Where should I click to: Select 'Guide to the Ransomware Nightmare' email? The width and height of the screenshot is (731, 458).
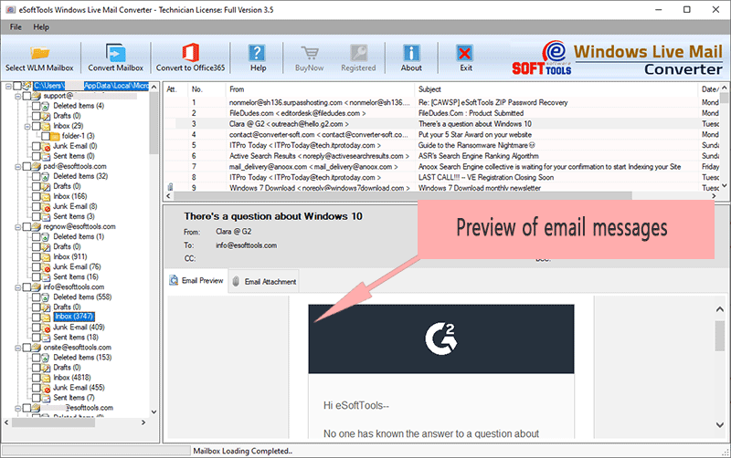[441, 145]
